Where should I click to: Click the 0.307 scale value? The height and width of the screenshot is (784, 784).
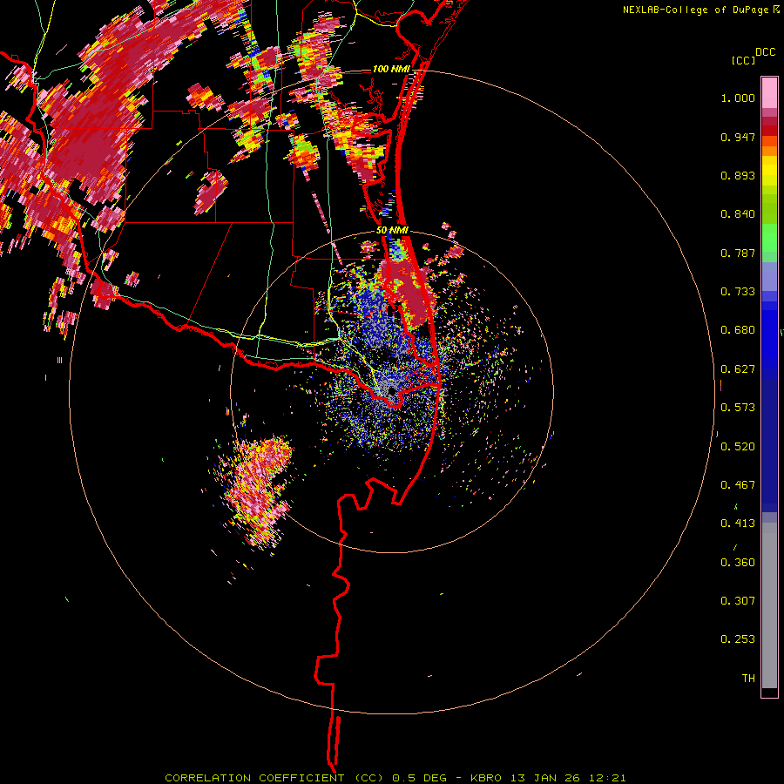(738, 601)
